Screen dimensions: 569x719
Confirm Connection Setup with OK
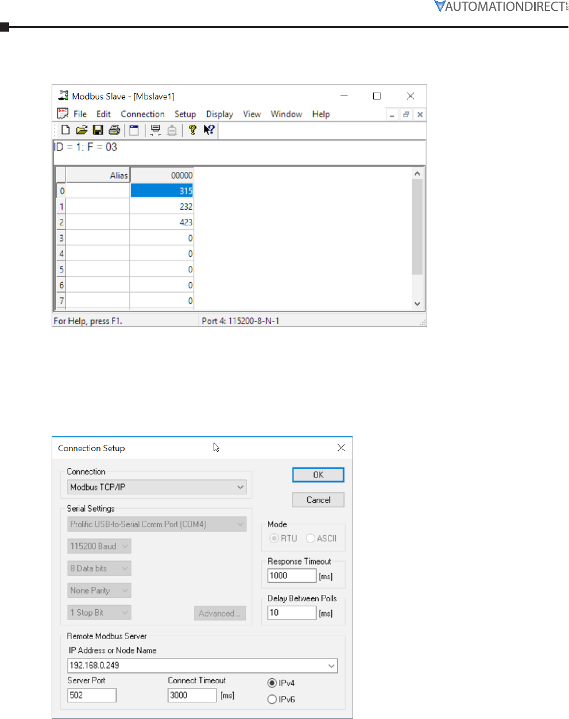pyautogui.click(x=318, y=475)
